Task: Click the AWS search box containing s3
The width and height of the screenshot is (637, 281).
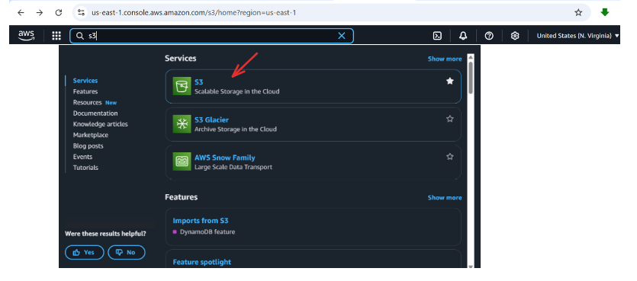Action: tap(211, 36)
